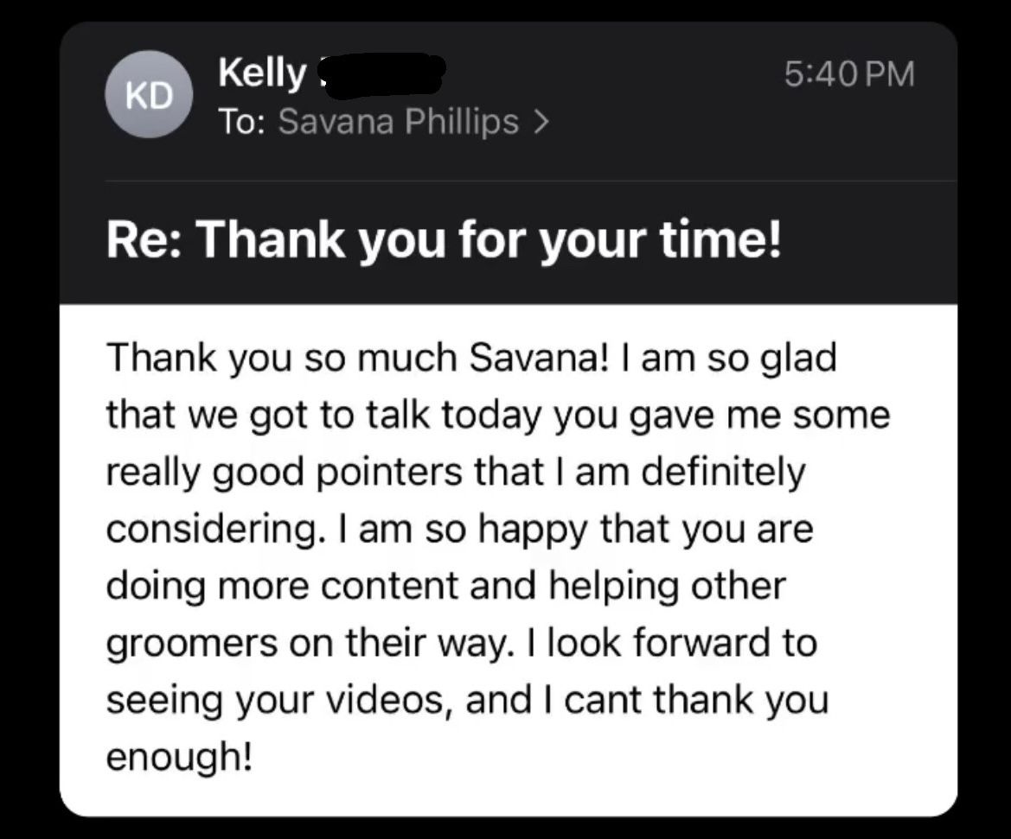Click the phrase 'really good pointers'

click(285, 473)
